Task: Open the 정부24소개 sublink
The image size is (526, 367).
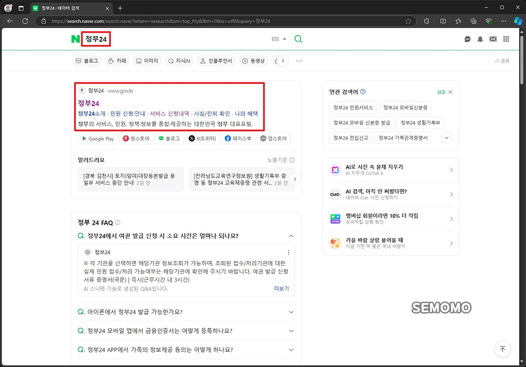Action: point(91,114)
